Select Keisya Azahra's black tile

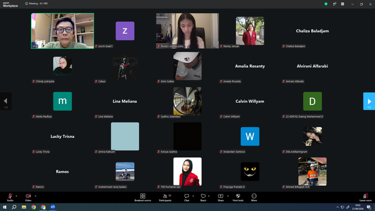tap(187, 137)
